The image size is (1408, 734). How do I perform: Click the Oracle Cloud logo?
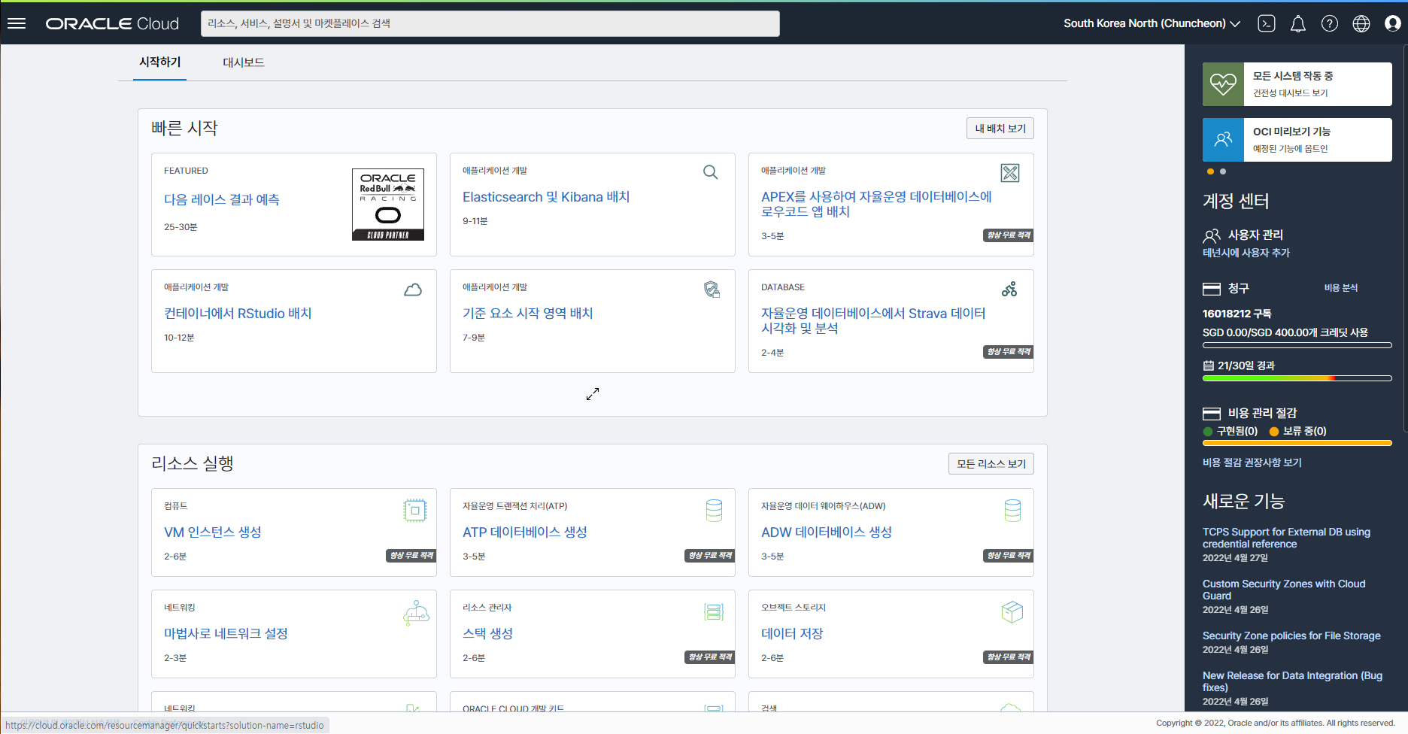pyautogui.click(x=112, y=23)
